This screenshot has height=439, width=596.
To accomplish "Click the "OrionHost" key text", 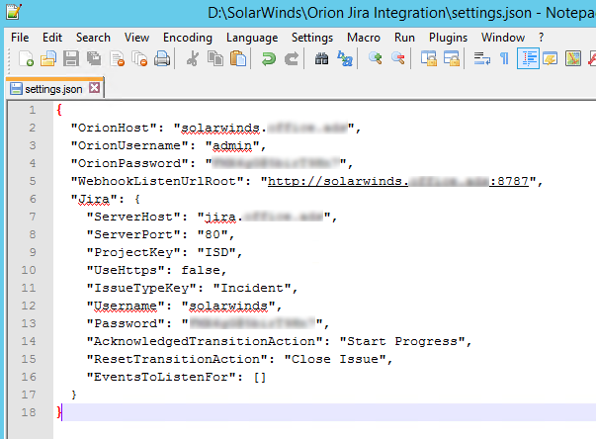I will tap(114, 128).
